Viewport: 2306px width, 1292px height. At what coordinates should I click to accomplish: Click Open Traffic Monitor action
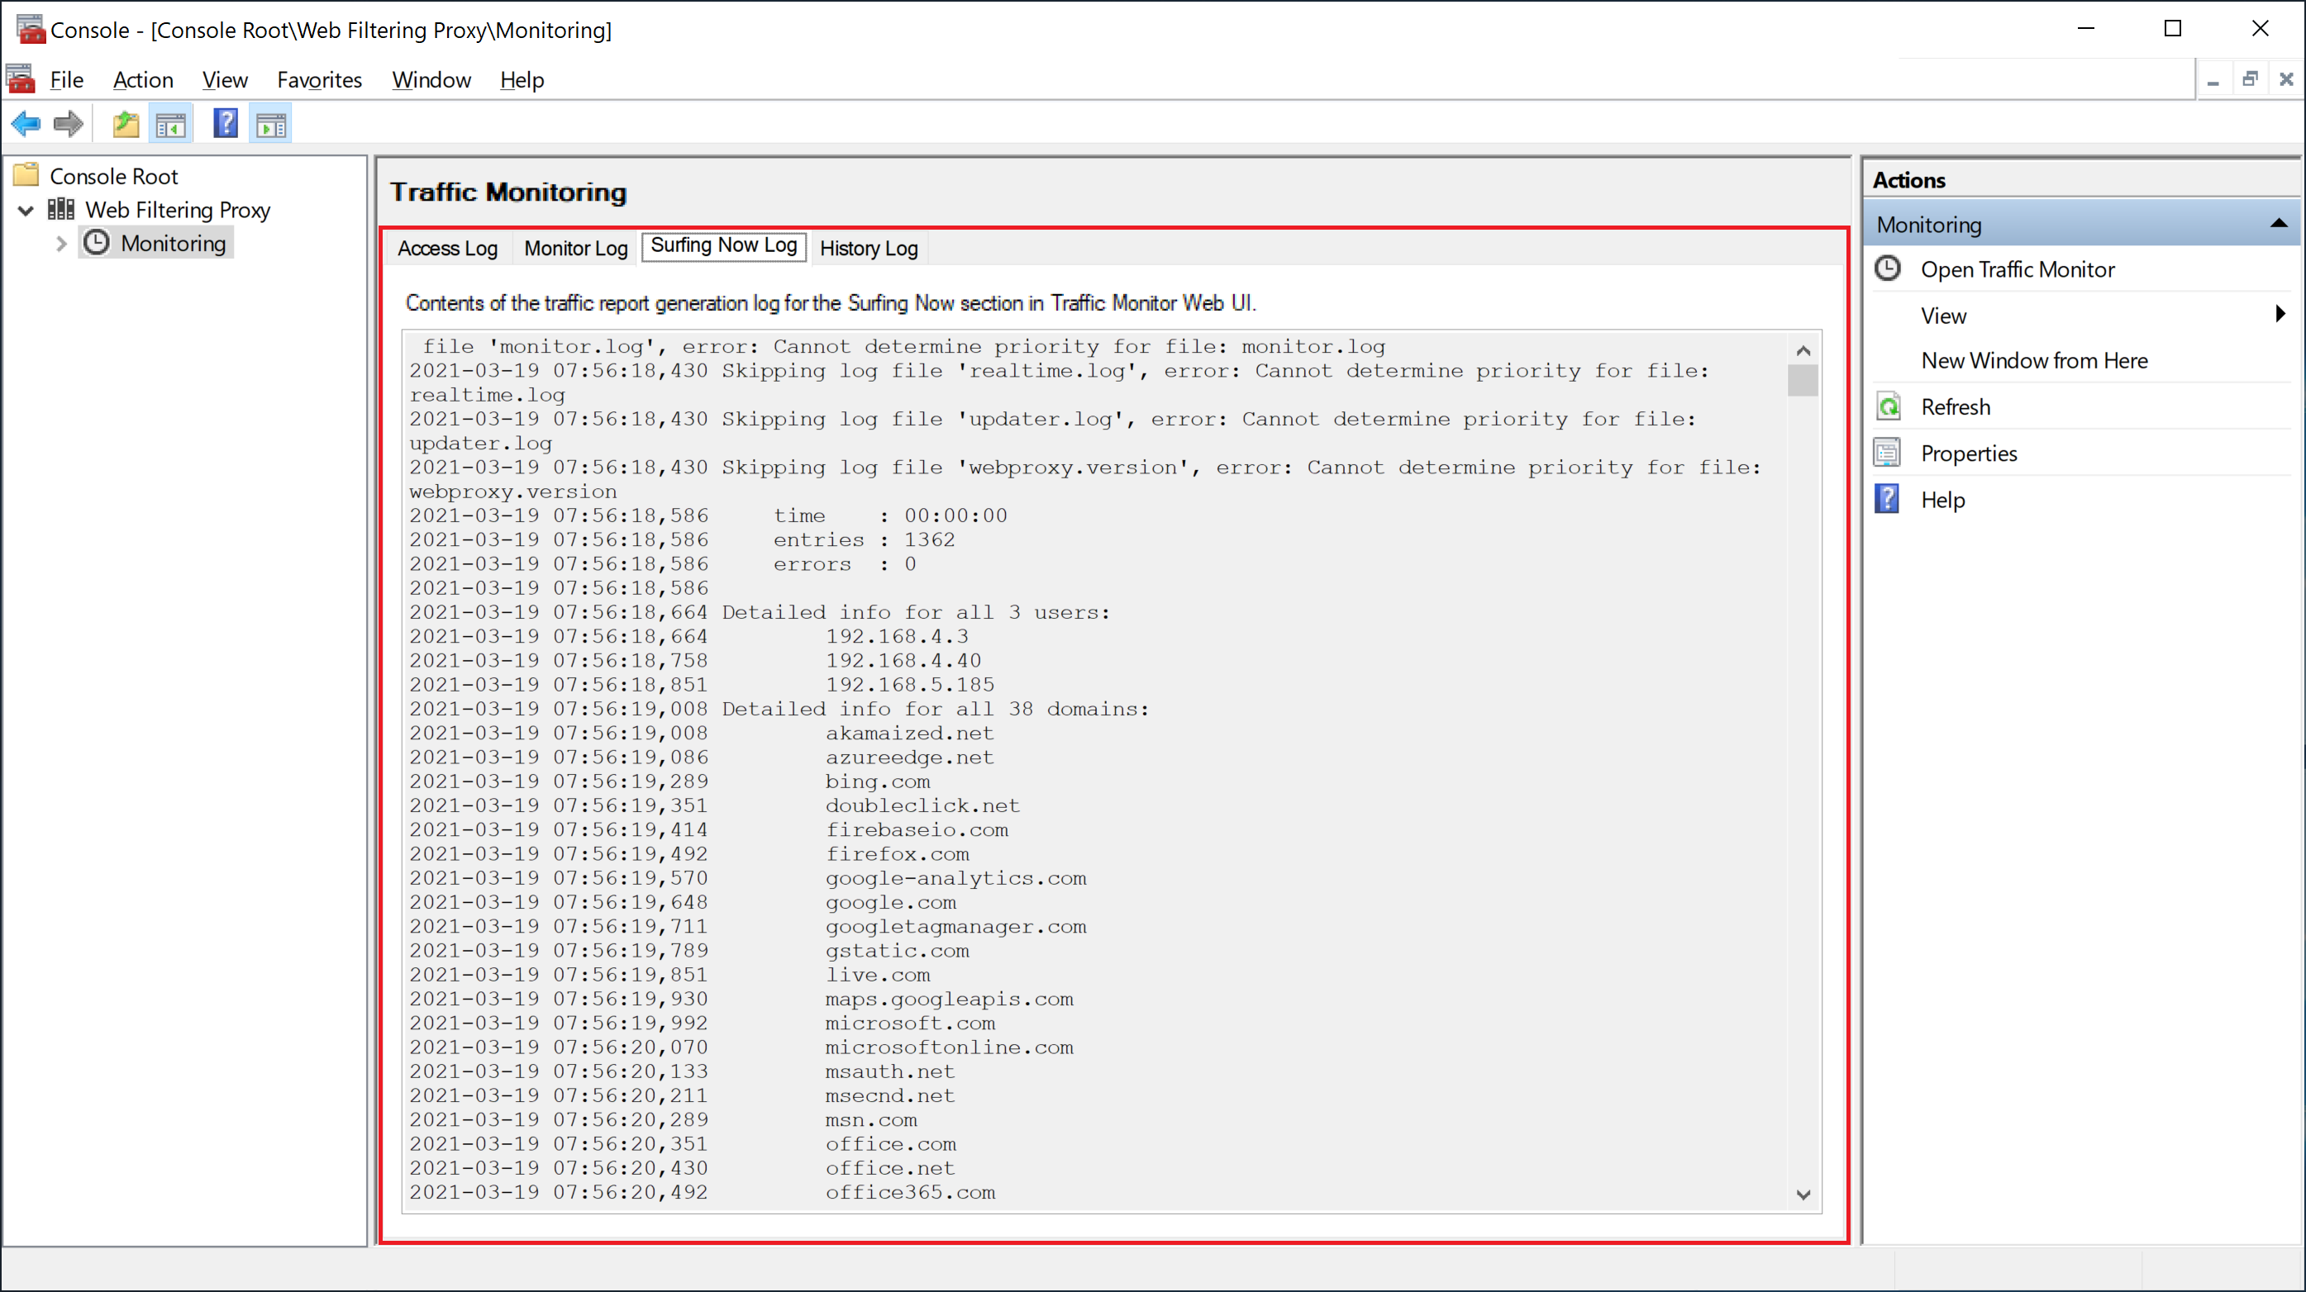(x=2017, y=269)
